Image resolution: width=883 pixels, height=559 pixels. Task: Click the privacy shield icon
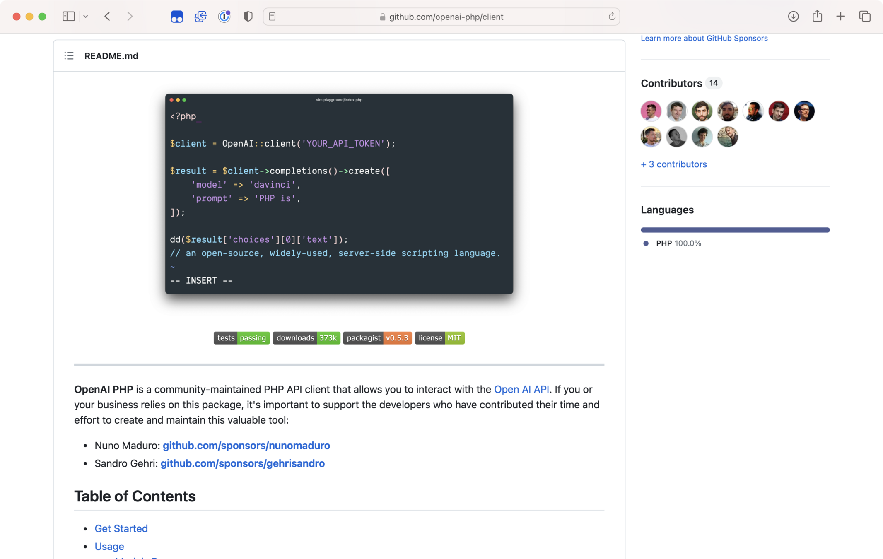click(248, 17)
